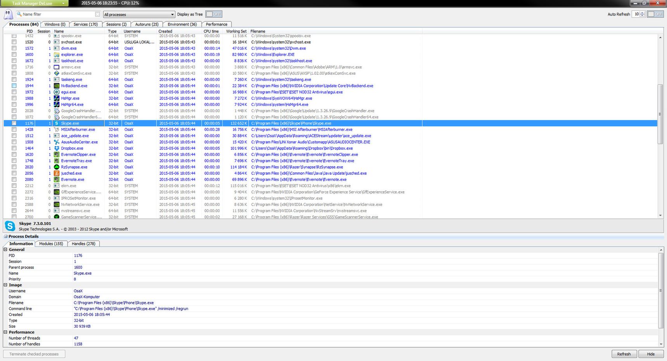Click the Dropbox.exe process icon

pos(57,148)
